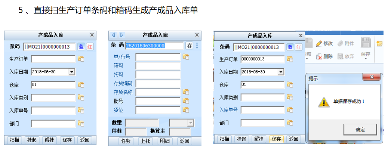This screenshot has height=149, width=388.
Task: Open 入库类别 lookup folder icon in right panel
Action: [x=290, y=97]
